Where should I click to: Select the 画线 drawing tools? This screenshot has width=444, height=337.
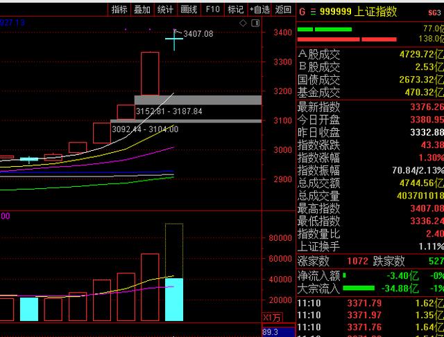coord(189,10)
